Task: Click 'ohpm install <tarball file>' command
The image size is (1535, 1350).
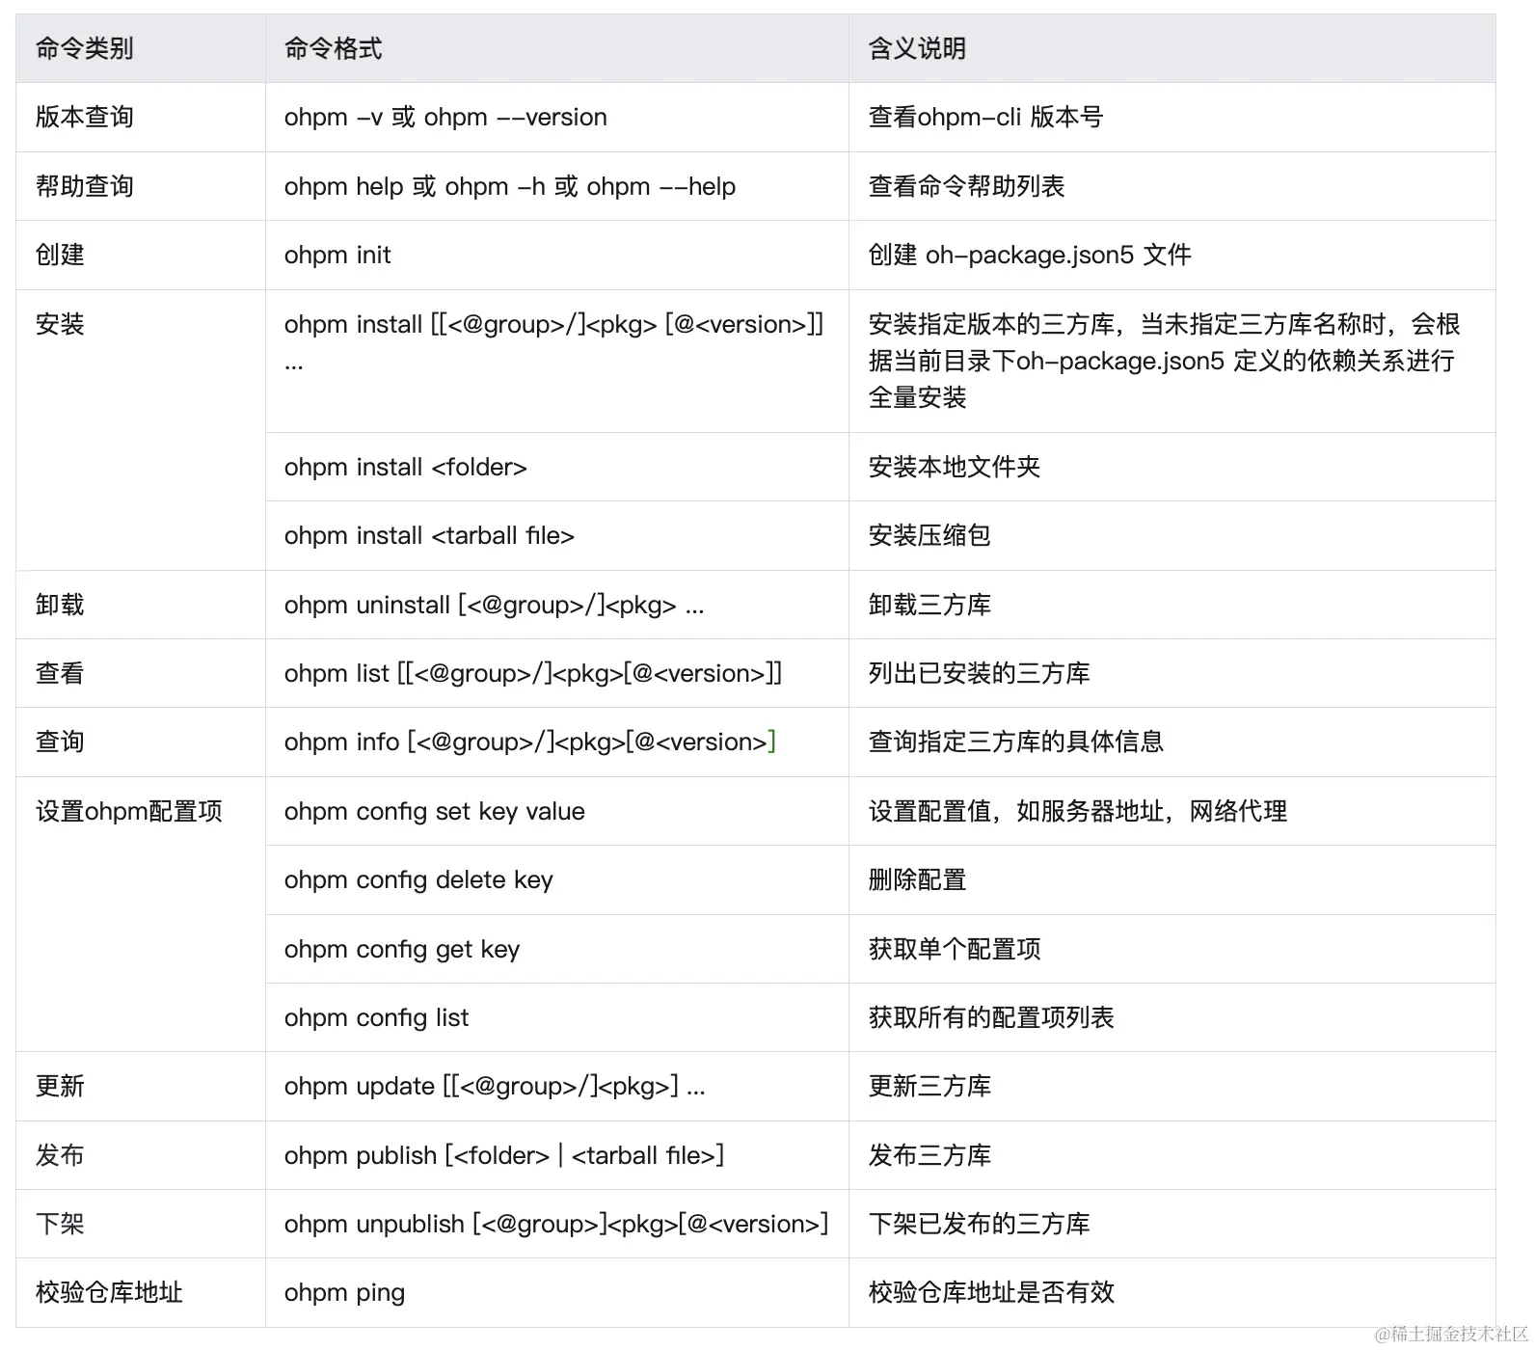Action: 429,535
